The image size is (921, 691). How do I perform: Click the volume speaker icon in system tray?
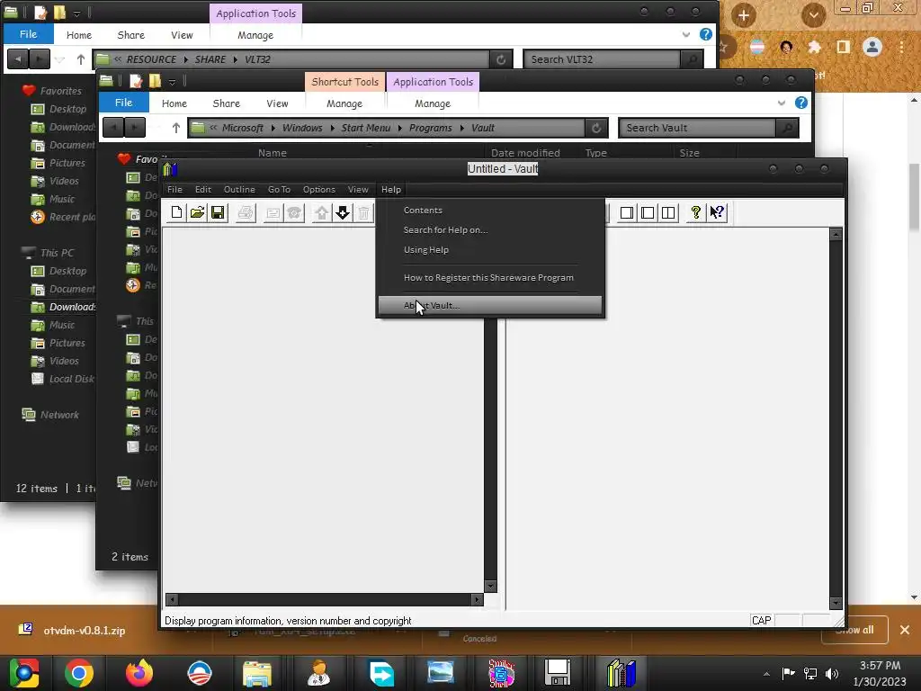[832, 673]
